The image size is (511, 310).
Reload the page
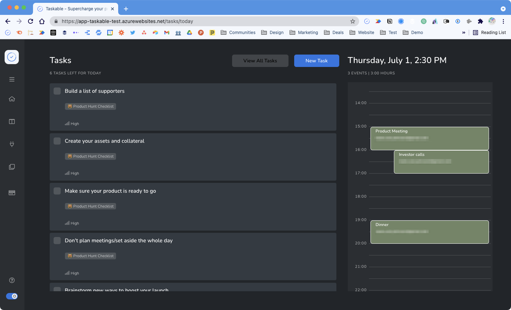[31, 21]
